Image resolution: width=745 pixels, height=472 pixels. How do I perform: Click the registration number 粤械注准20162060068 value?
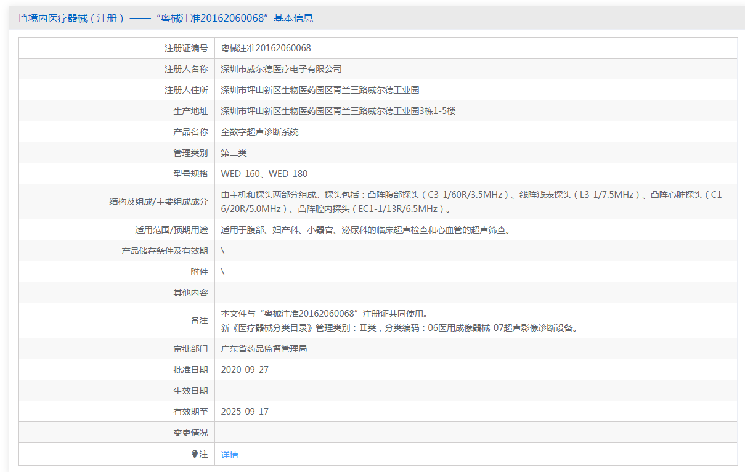pos(266,48)
